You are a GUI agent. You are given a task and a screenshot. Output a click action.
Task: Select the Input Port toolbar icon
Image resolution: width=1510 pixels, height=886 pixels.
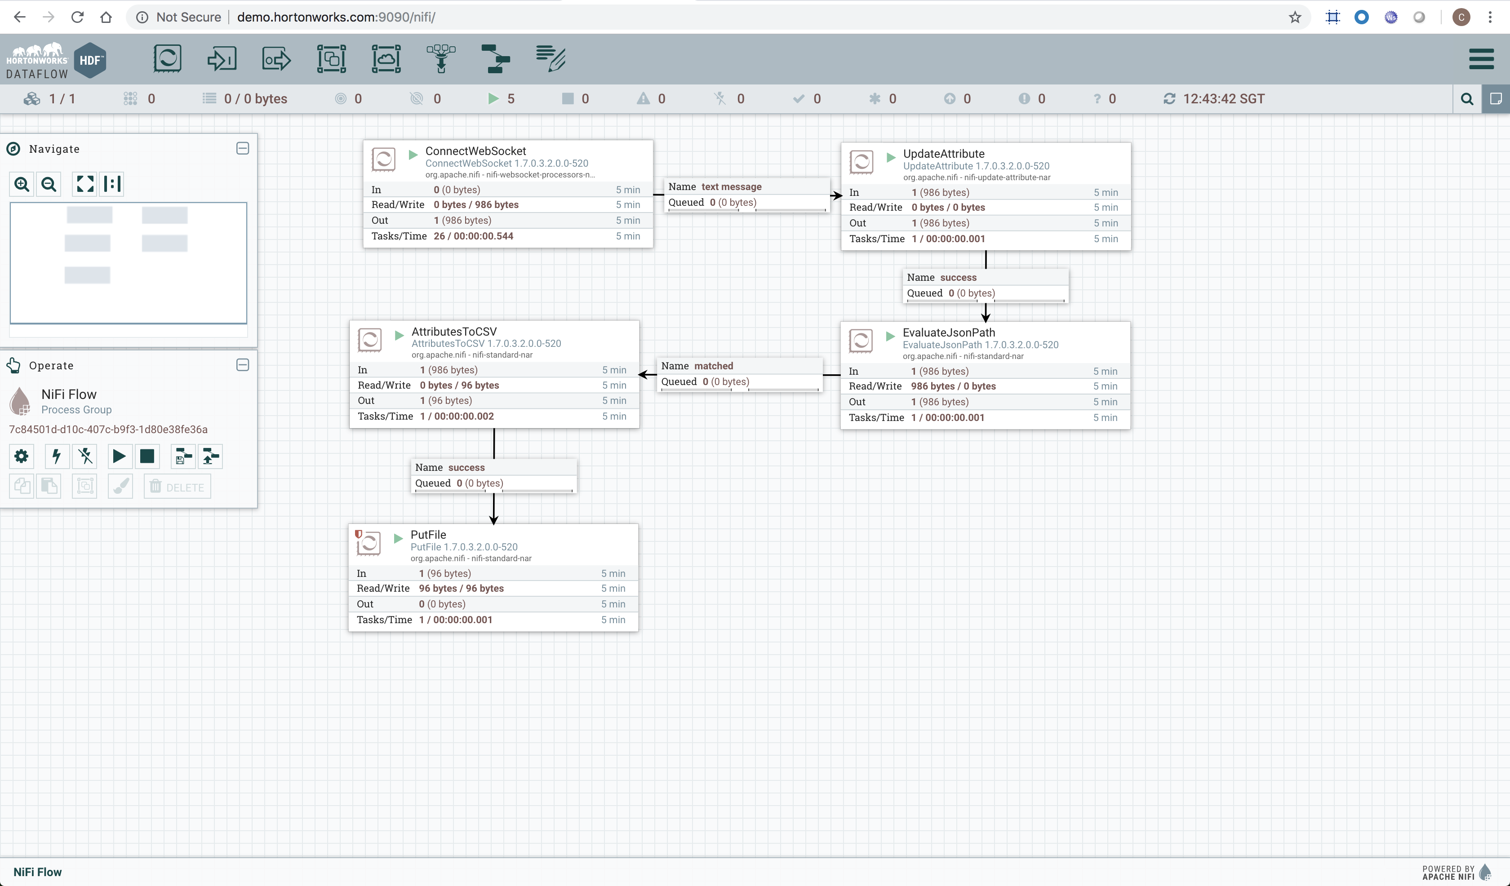(x=222, y=59)
